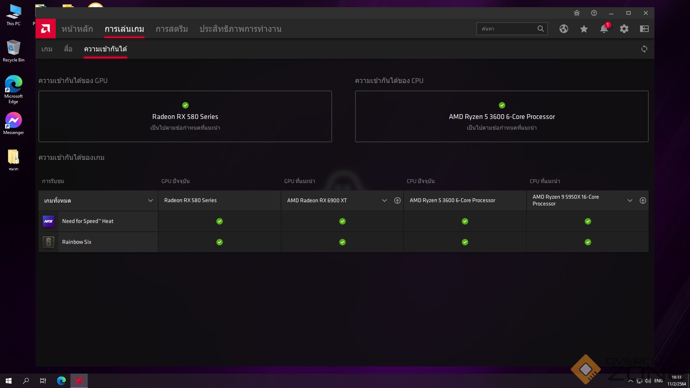This screenshot has width=690, height=388.
Task: Open the notifications bell icon
Action: pyautogui.click(x=604, y=29)
